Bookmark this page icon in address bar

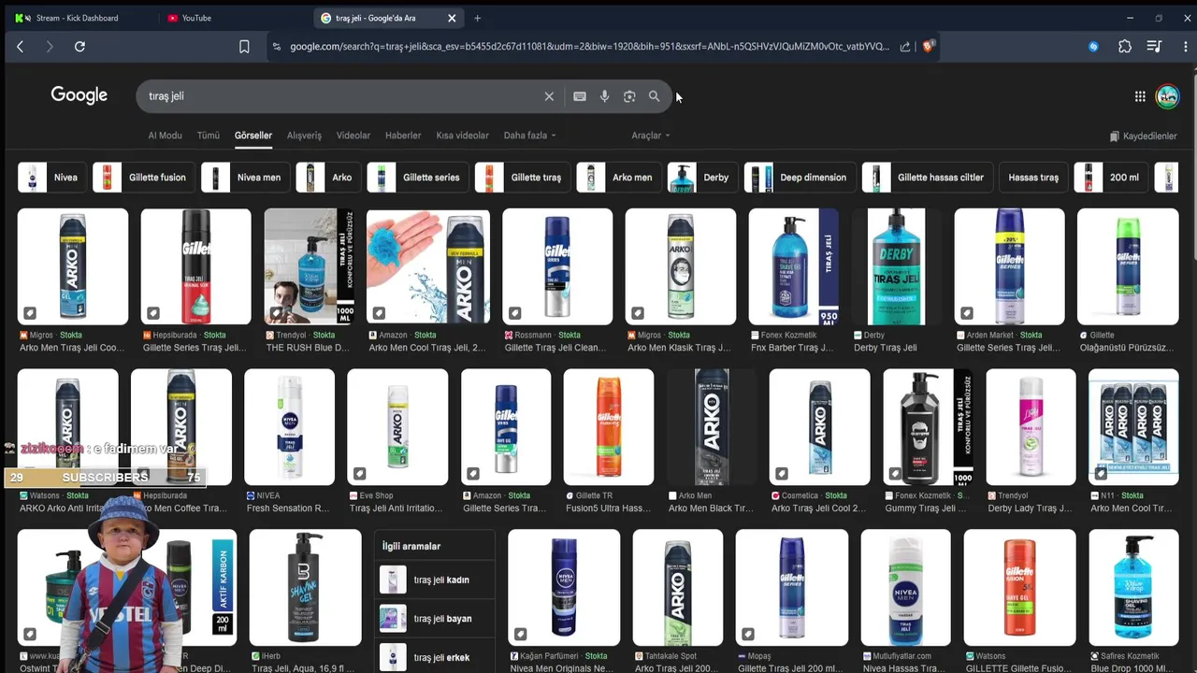coord(244,47)
